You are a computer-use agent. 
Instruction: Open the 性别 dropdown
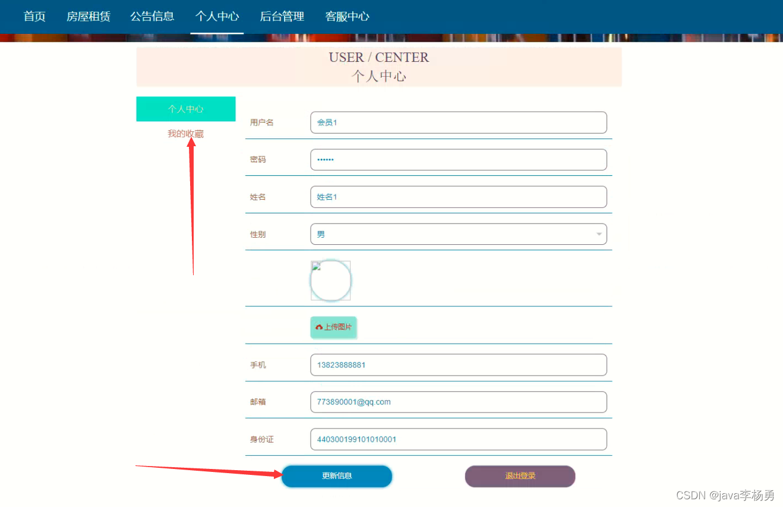click(x=459, y=234)
